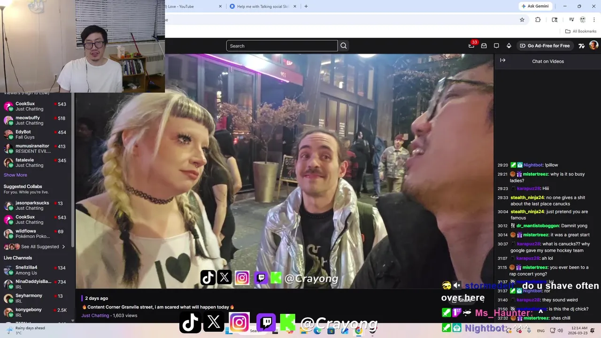Click the jasonparksucks avatar in Suggested Collabs
The height and width of the screenshot is (338, 601).
8,205
